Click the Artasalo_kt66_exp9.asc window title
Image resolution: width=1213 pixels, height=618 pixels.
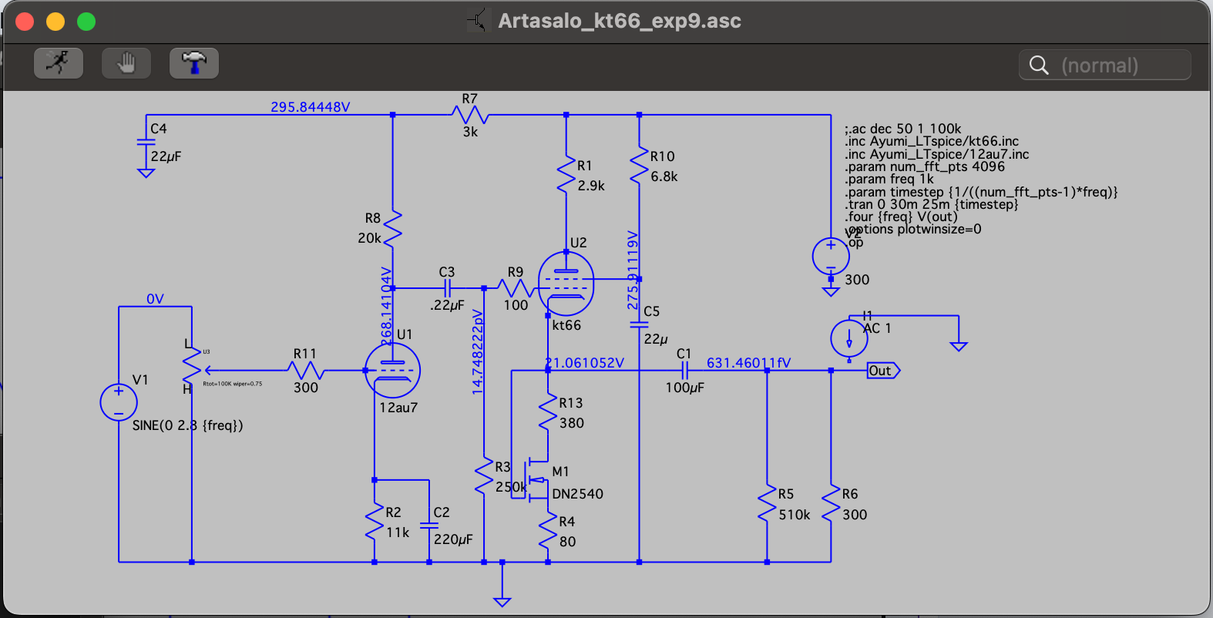pyautogui.click(x=619, y=21)
